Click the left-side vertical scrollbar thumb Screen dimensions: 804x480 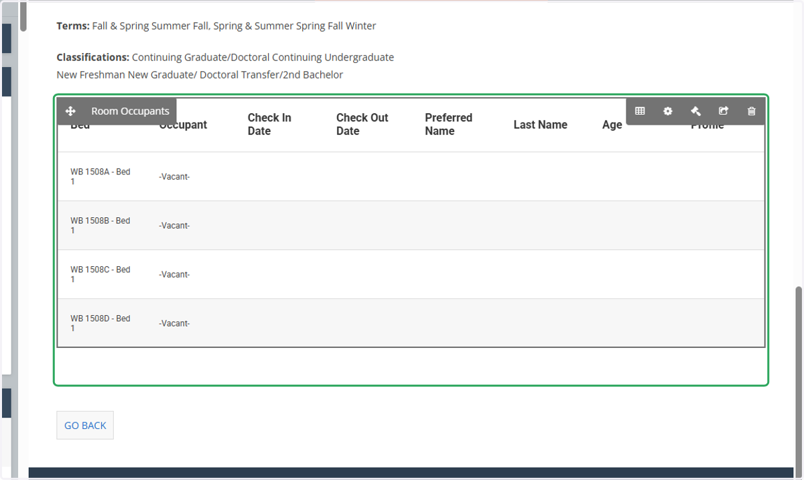point(23,16)
